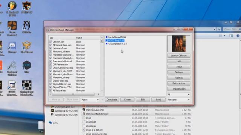The image size is (241, 135).
Task: Open the Active sort dropdown
Action: point(90,100)
